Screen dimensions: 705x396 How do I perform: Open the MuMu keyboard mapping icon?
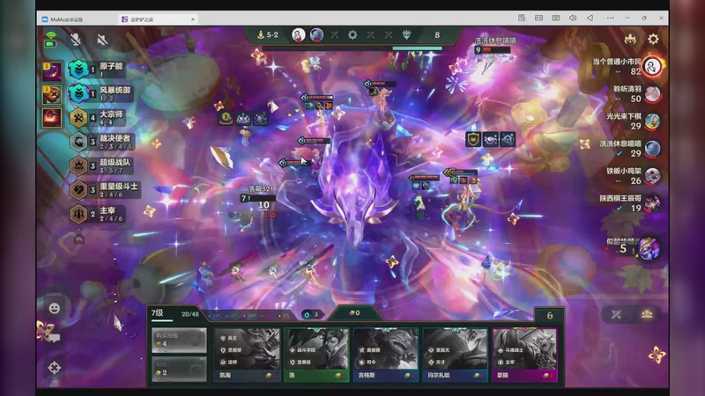556,18
